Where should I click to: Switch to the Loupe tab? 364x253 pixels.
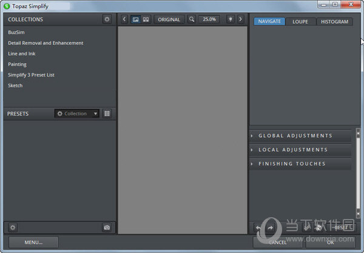pos(300,22)
